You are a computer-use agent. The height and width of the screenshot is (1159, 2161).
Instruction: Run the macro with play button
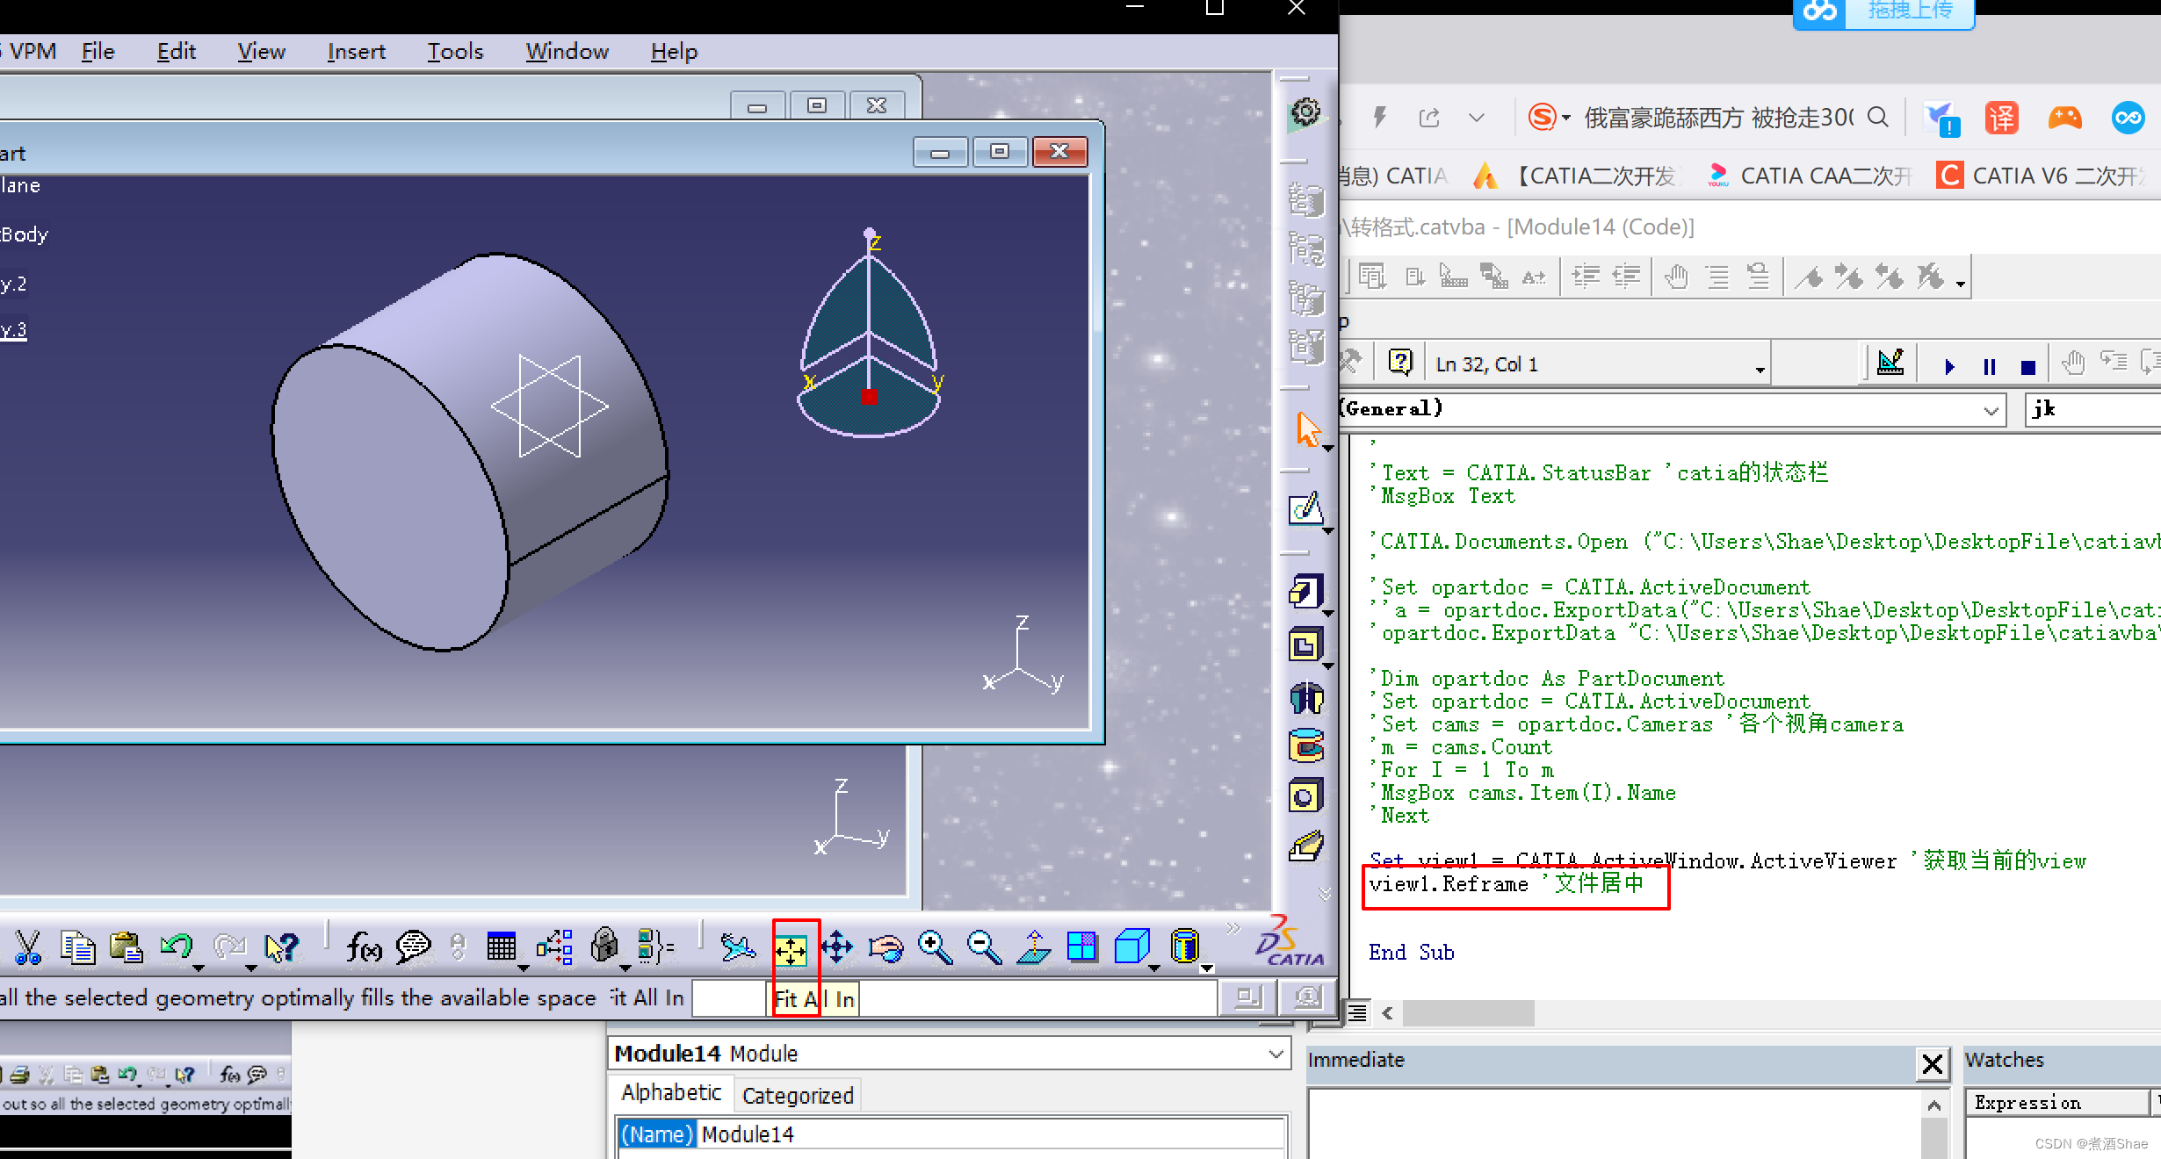(x=1949, y=366)
